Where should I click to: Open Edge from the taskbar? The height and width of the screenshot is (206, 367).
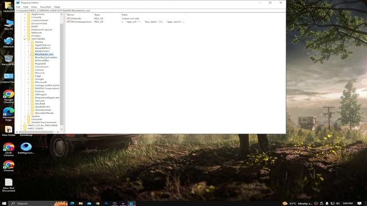(72, 204)
